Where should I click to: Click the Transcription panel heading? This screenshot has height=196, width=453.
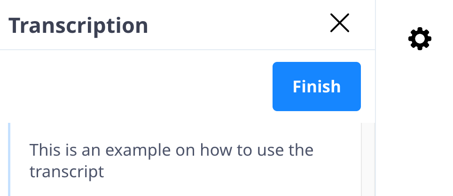click(x=78, y=25)
